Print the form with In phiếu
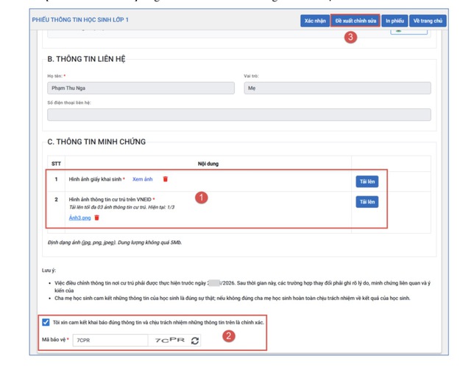The width and height of the screenshot is (471, 376). click(x=395, y=21)
